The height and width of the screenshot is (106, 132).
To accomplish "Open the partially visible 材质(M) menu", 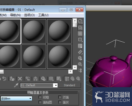I will 3,15.
